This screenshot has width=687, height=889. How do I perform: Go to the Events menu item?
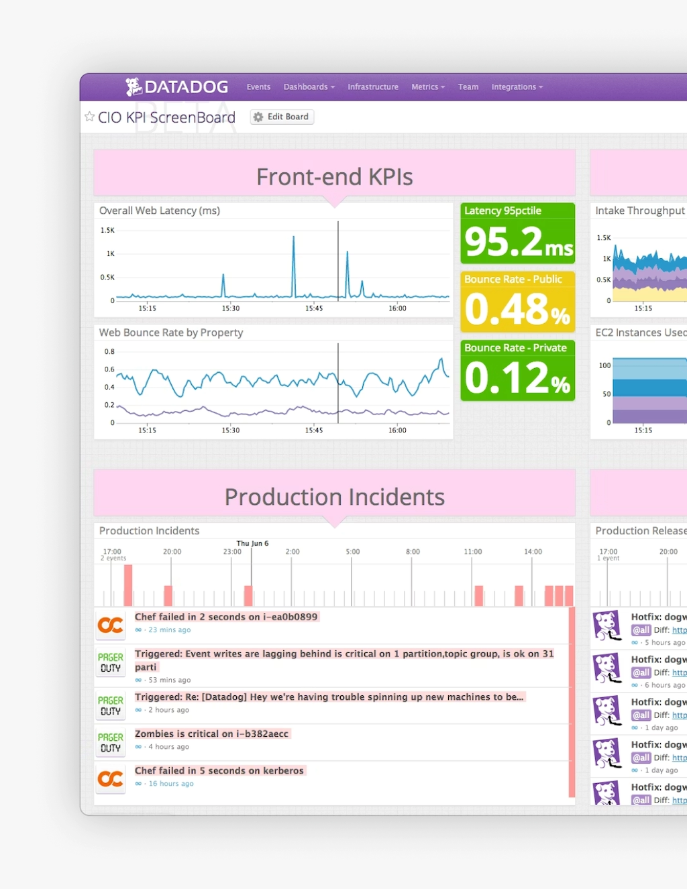tap(258, 87)
